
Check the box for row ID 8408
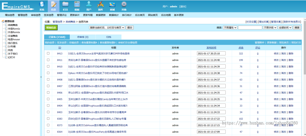pyautogui.click(x=48, y=79)
